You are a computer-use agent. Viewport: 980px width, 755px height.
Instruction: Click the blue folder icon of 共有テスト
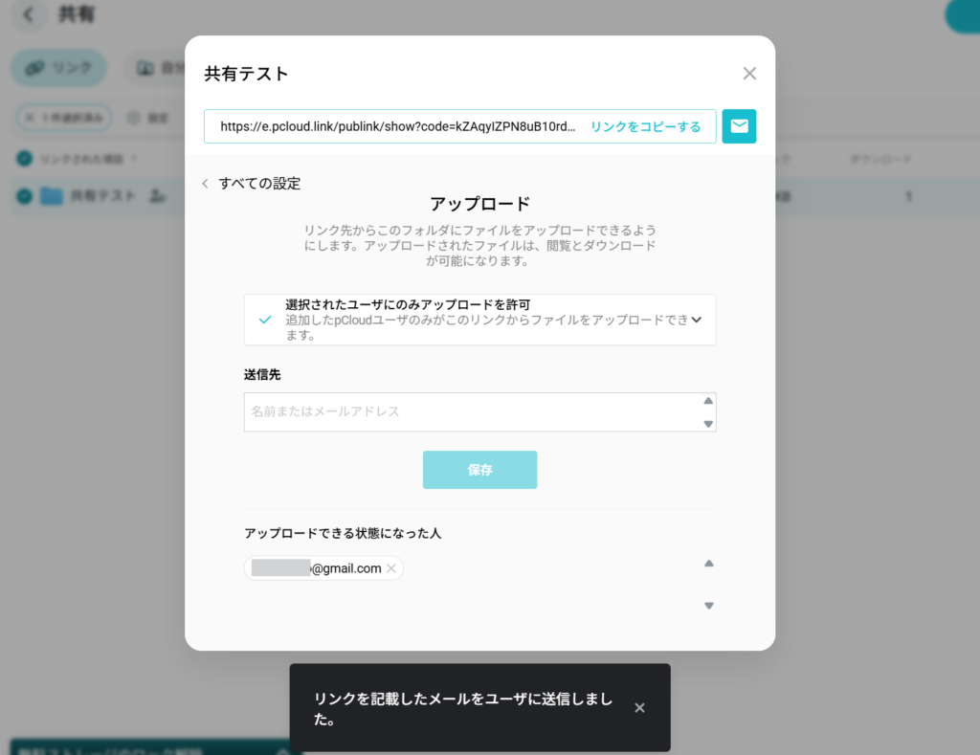coord(52,196)
